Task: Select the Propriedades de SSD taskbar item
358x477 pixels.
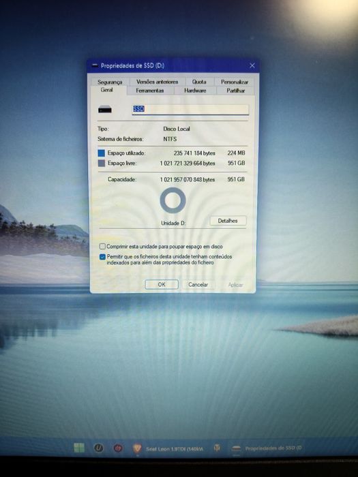Action: 267,448
